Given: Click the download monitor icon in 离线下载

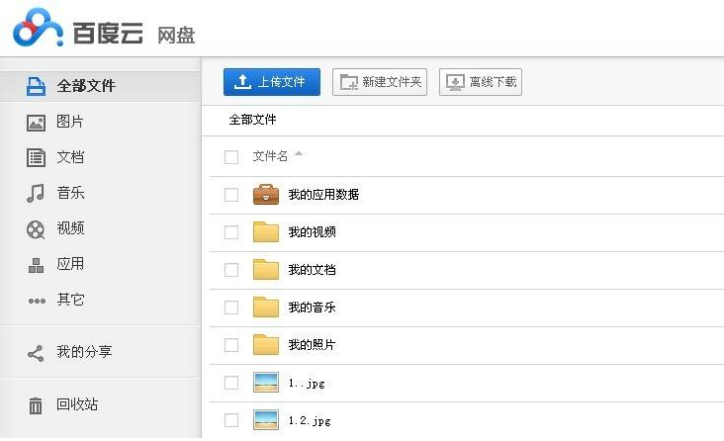Looking at the screenshot, I should (455, 82).
